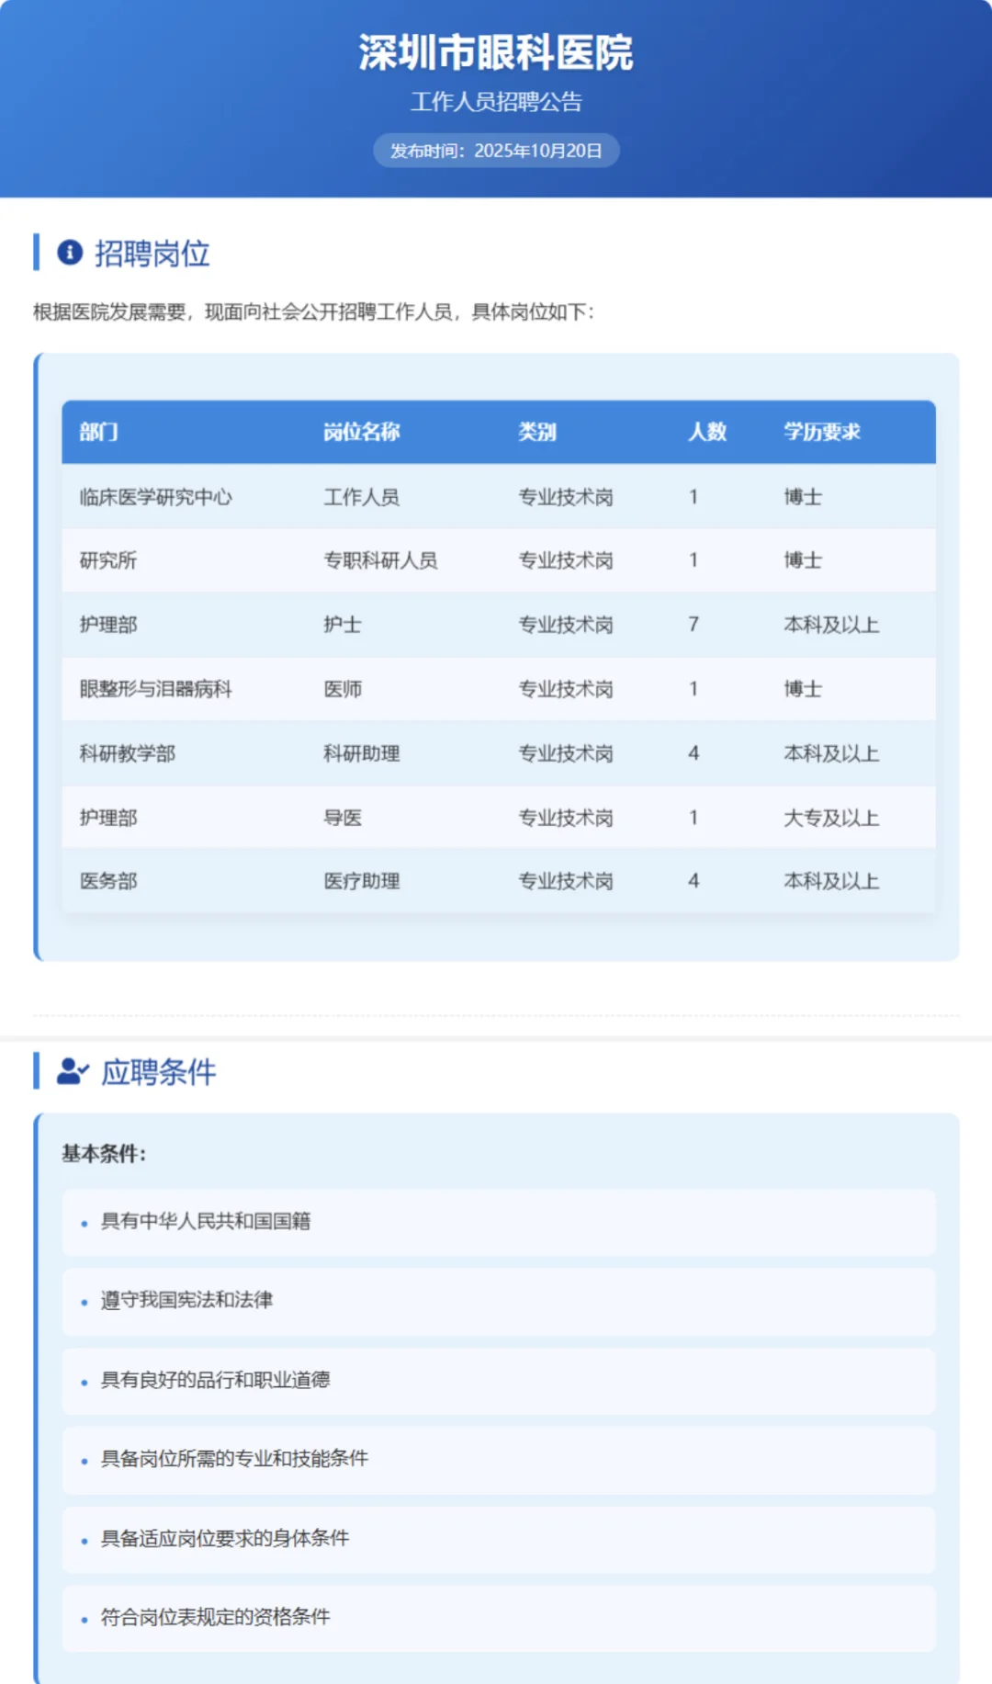Select the 科研教学部 cell
The width and height of the screenshot is (992, 1684).
tap(128, 753)
